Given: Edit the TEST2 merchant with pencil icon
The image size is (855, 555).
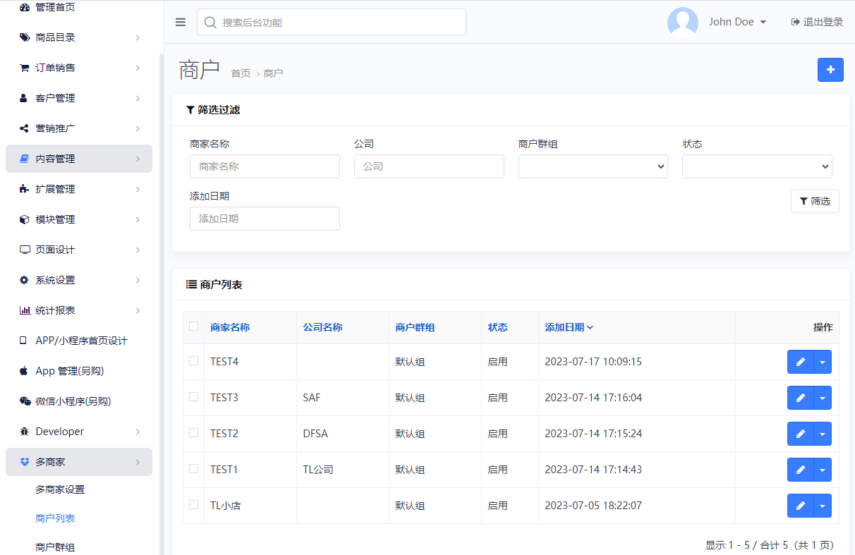Looking at the screenshot, I should (801, 434).
